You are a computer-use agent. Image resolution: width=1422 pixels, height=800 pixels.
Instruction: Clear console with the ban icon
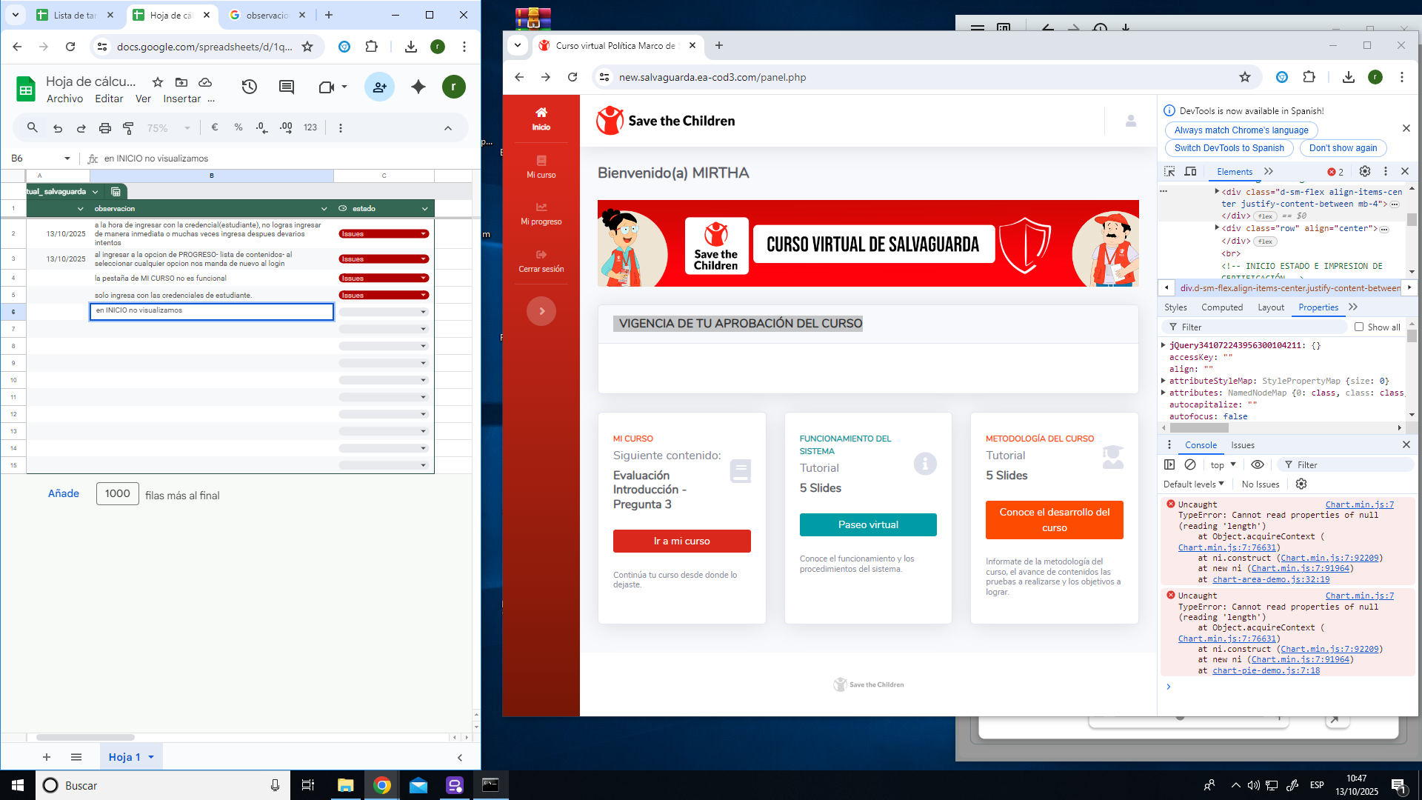[x=1190, y=464]
